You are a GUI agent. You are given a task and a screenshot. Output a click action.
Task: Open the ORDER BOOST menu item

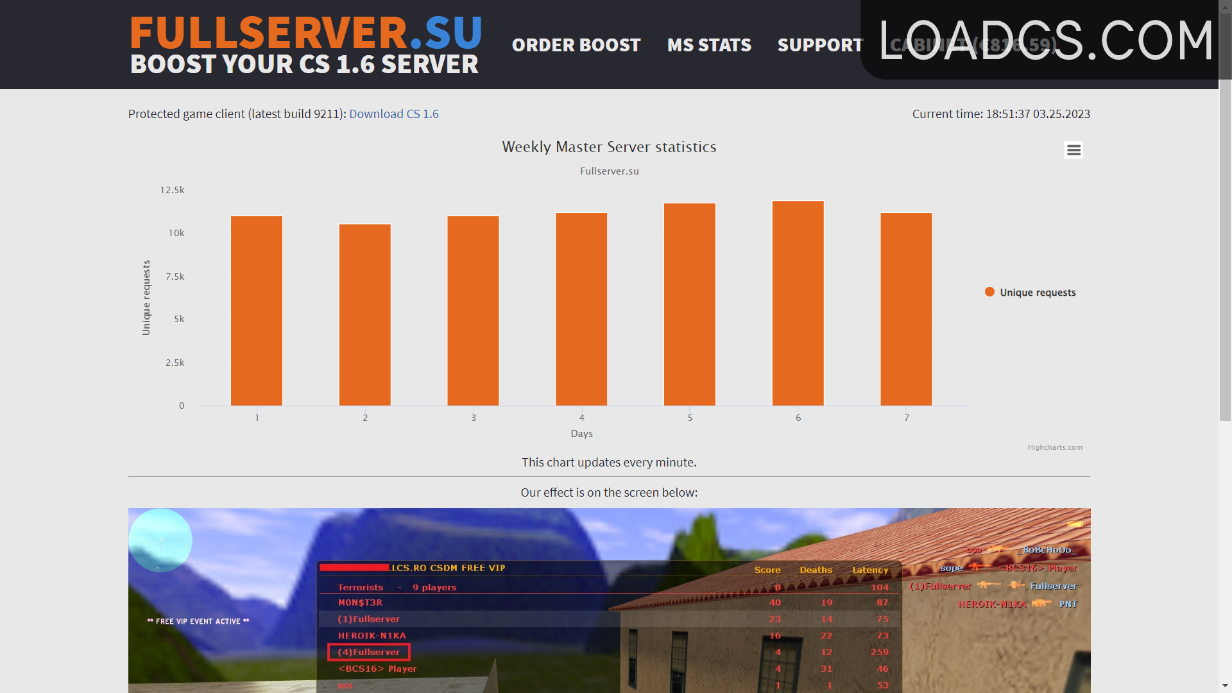click(x=576, y=45)
